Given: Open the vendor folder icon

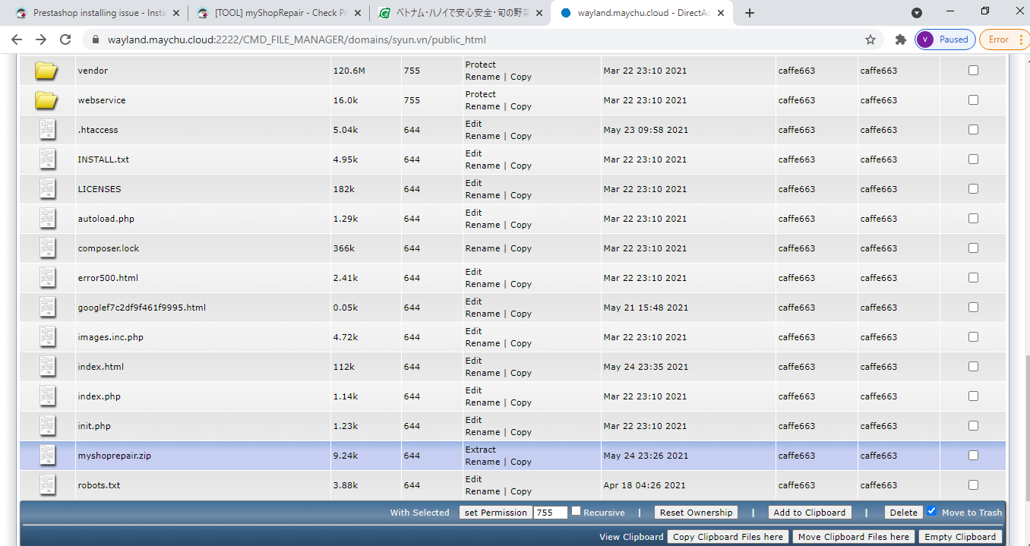Looking at the screenshot, I should (x=46, y=71).
